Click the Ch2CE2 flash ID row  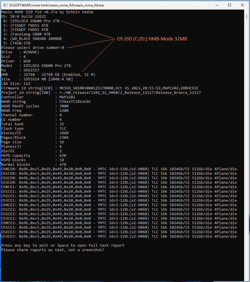(119, 214)
